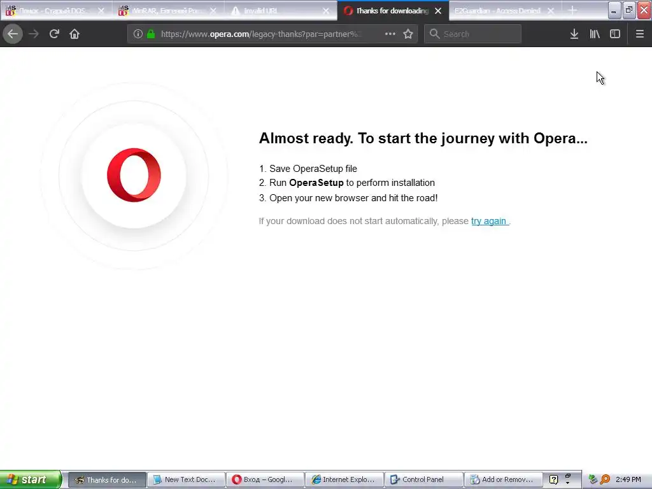Close the 'Invalid URL' tab
Viewport: 652px width, 489px height.
pyautogui.click(x=326, y=11)
